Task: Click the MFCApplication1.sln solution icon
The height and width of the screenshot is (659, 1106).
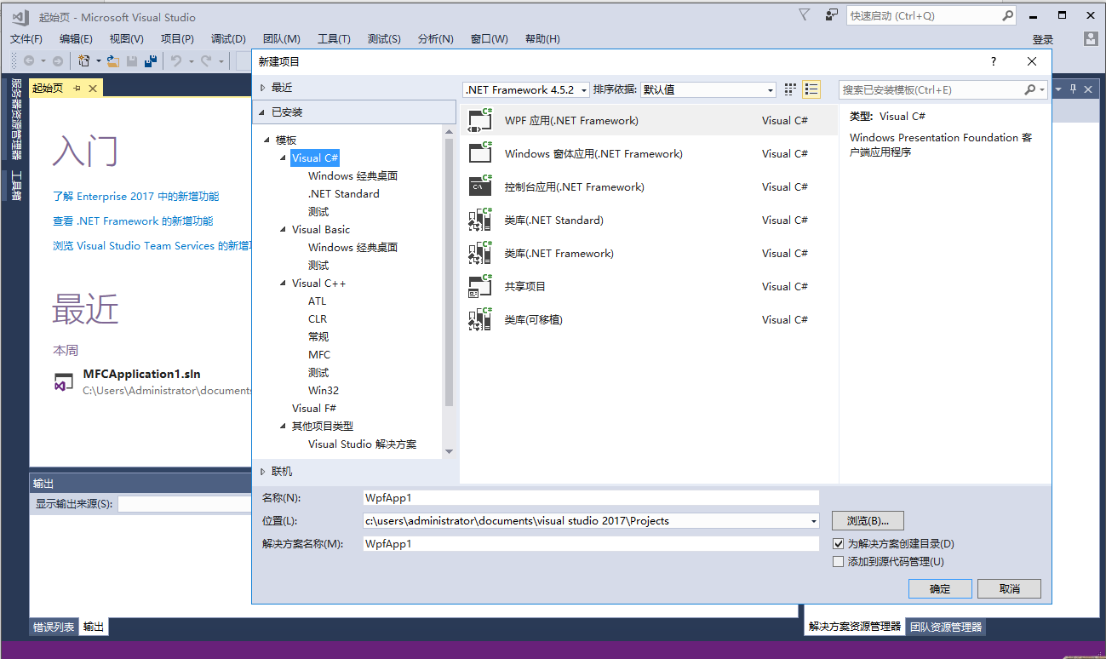Action: point(64,382)
